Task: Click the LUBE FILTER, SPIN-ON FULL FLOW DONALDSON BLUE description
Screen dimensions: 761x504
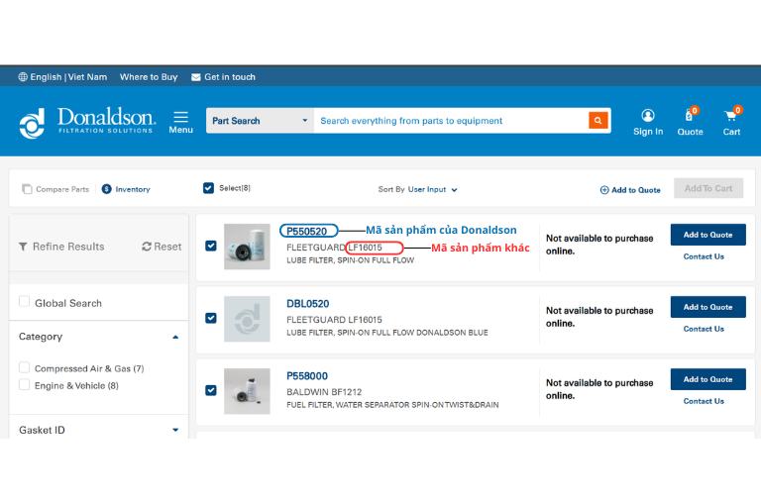Action: 387,333
